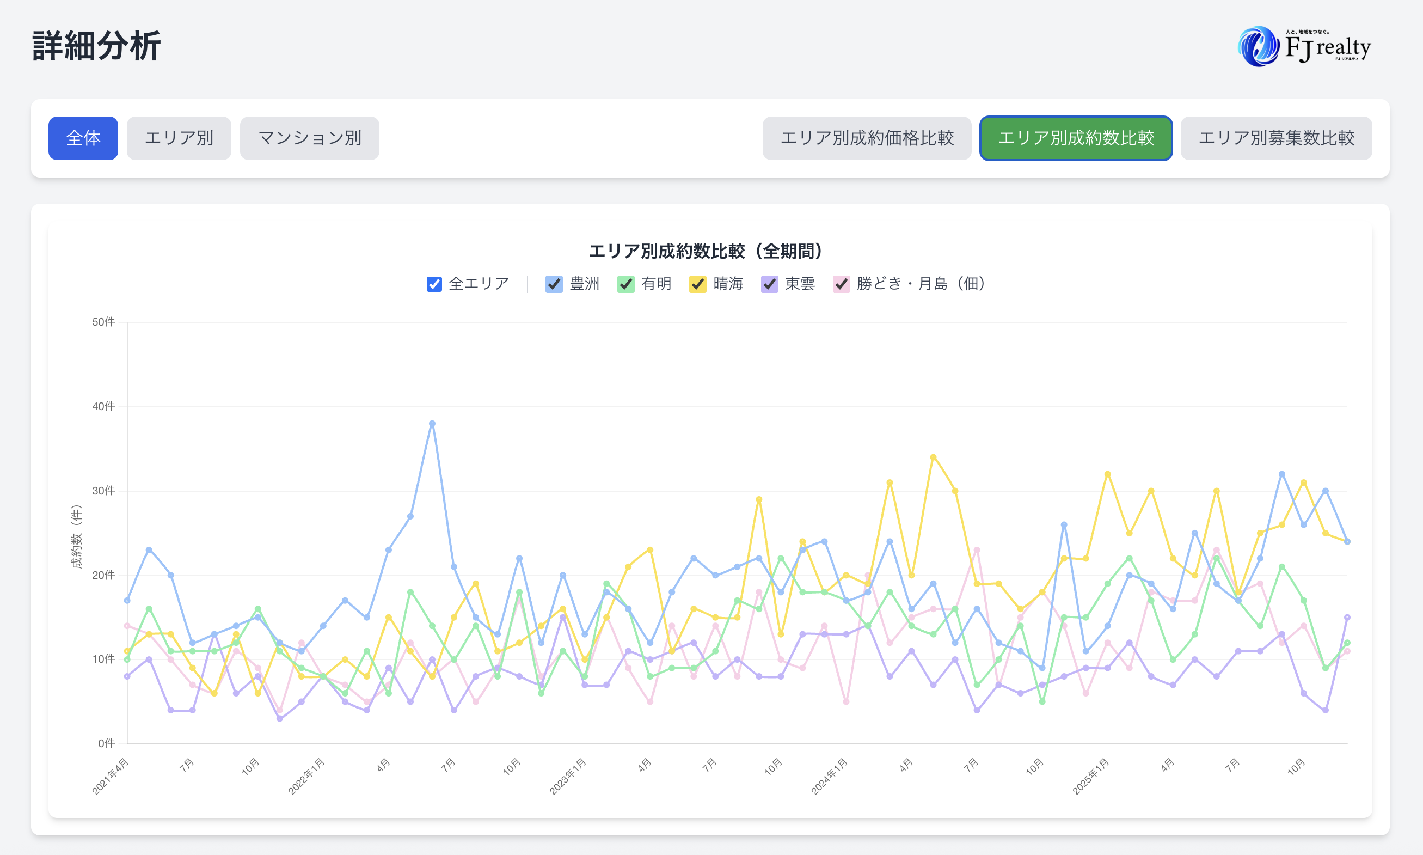Screen dimensions: 1423x855
Task: Uncheck the 全エリア checkbox
Action: [434, 284]
